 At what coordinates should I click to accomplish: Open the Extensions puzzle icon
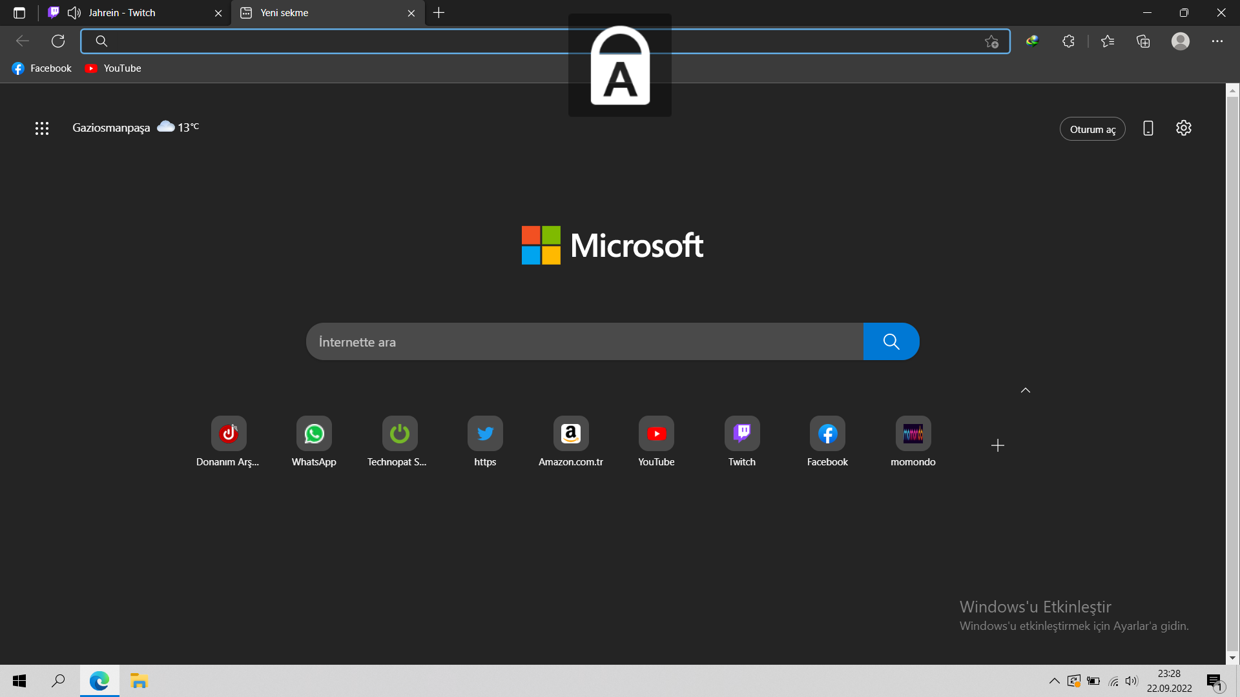1068,41
